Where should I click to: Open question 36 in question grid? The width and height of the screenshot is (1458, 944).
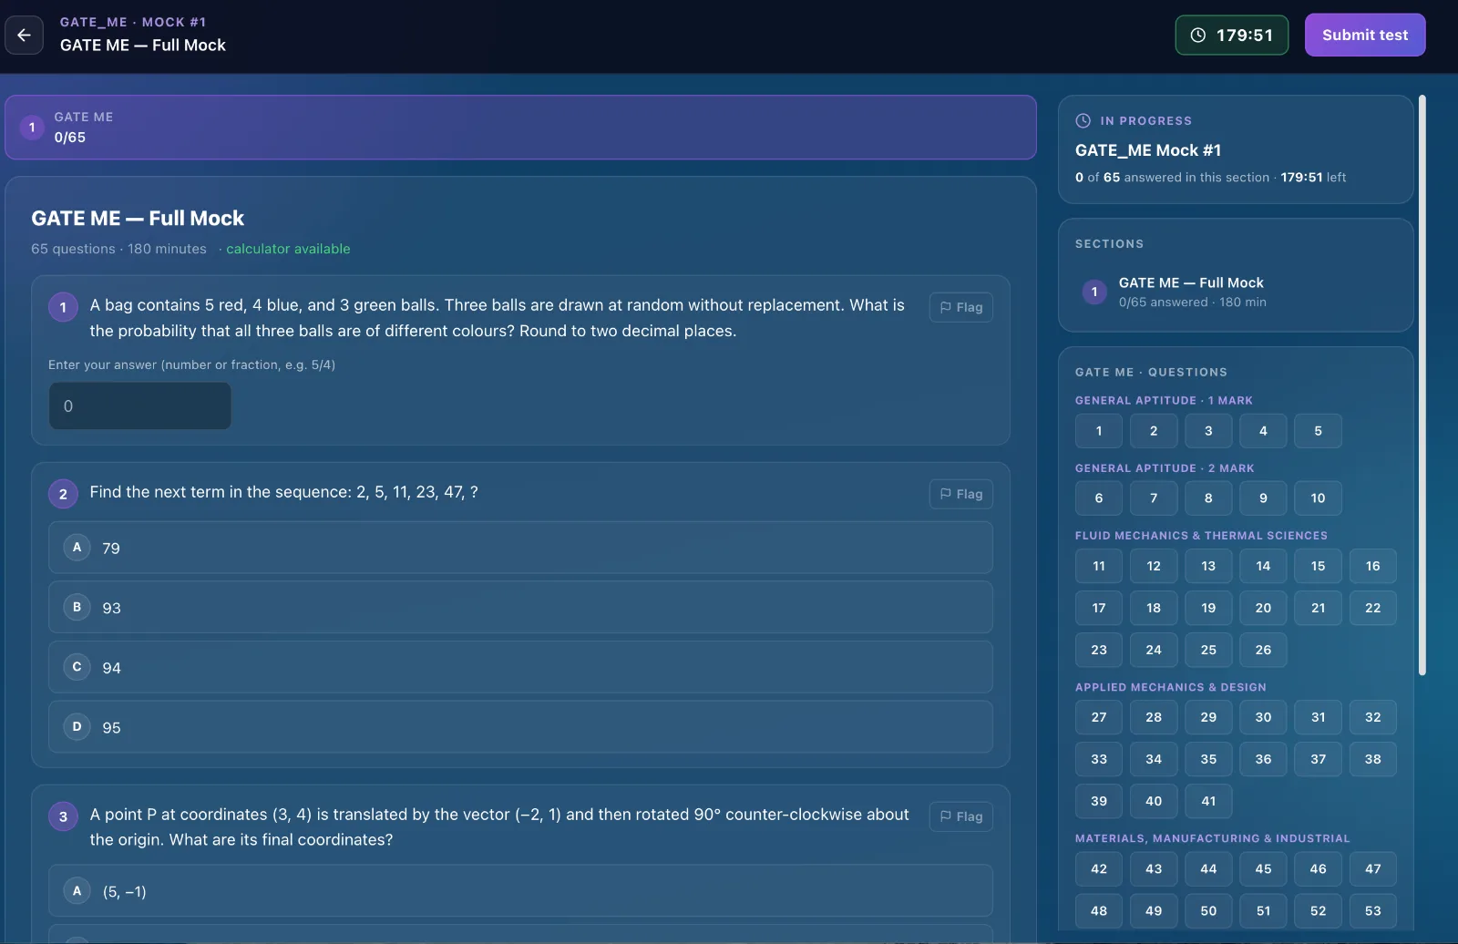point(1263,759)
